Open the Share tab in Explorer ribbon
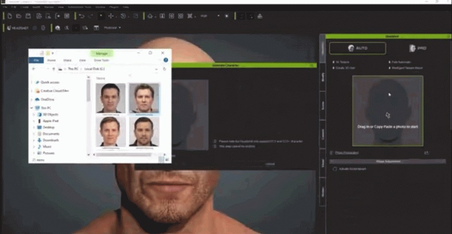Viewport: 452px width, 234px height. (x=68, y=60)
